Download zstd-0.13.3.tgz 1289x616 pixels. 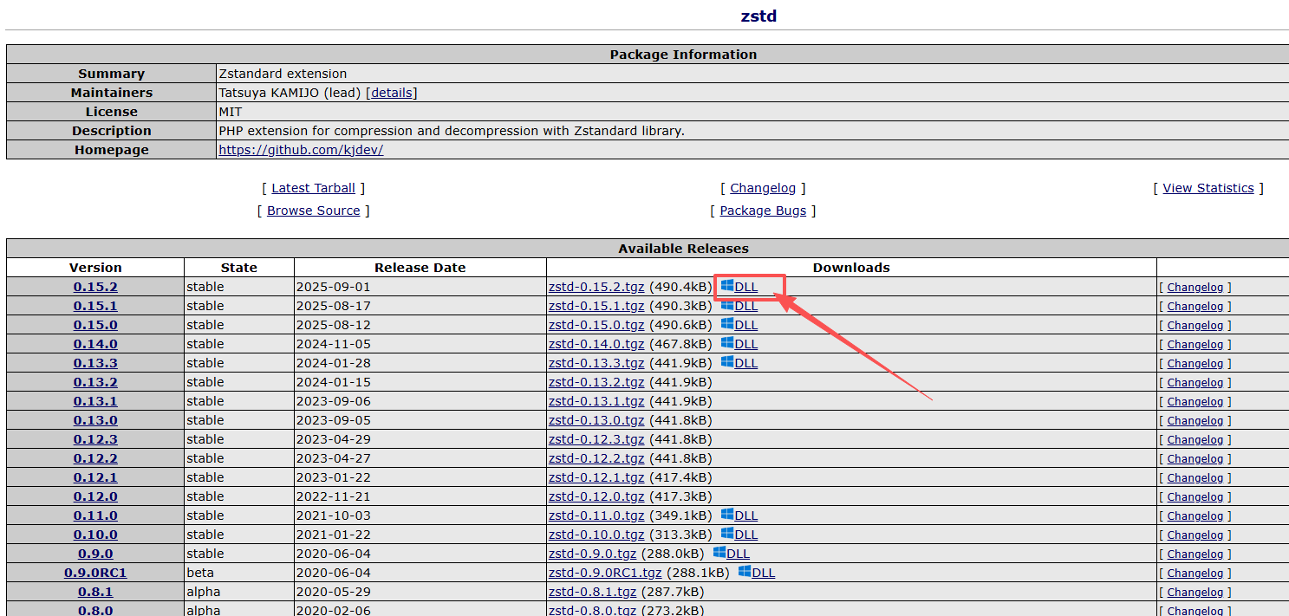click(596, 363)
